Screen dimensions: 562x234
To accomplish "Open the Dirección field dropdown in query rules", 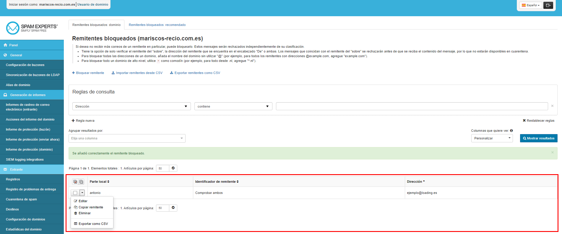I will tap(131, 106).
